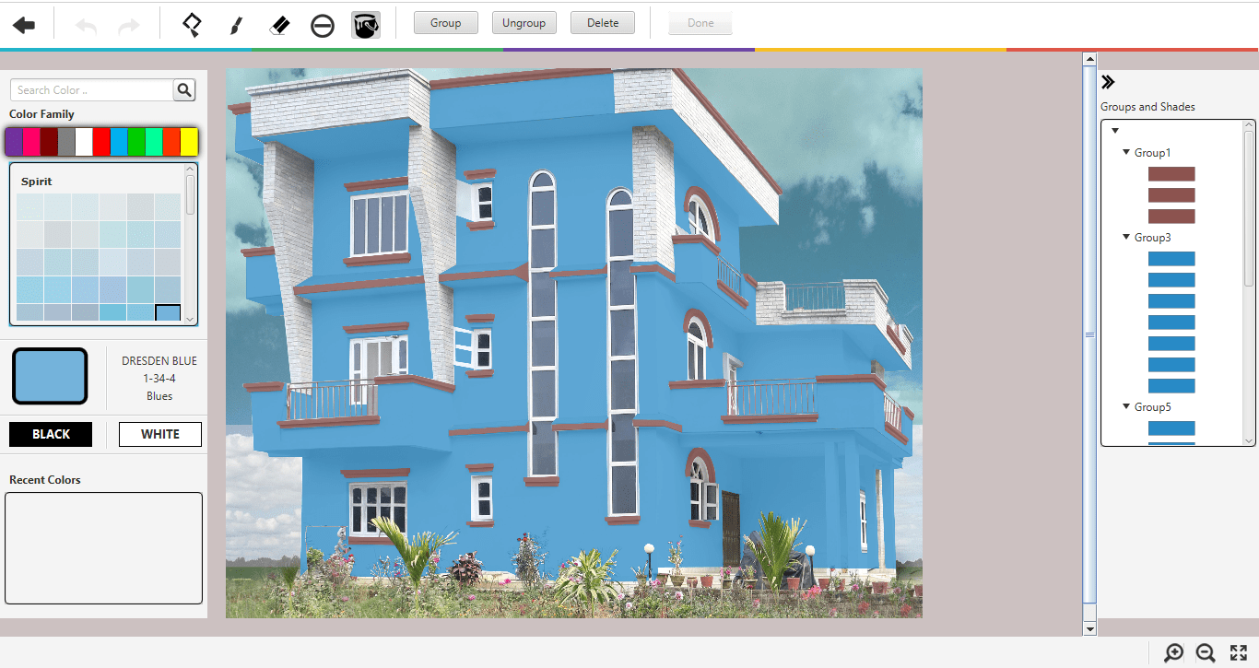Choose the gray color family swatch
The width and height of the screenshot is (1259, 668).
click(66, 142)
